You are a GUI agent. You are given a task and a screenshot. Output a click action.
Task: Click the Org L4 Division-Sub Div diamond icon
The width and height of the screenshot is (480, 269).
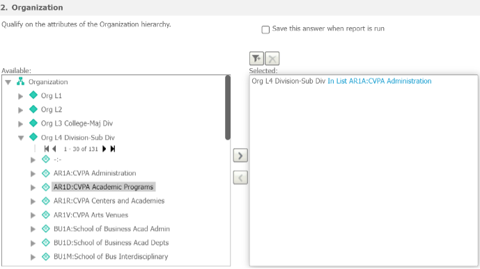33,137
